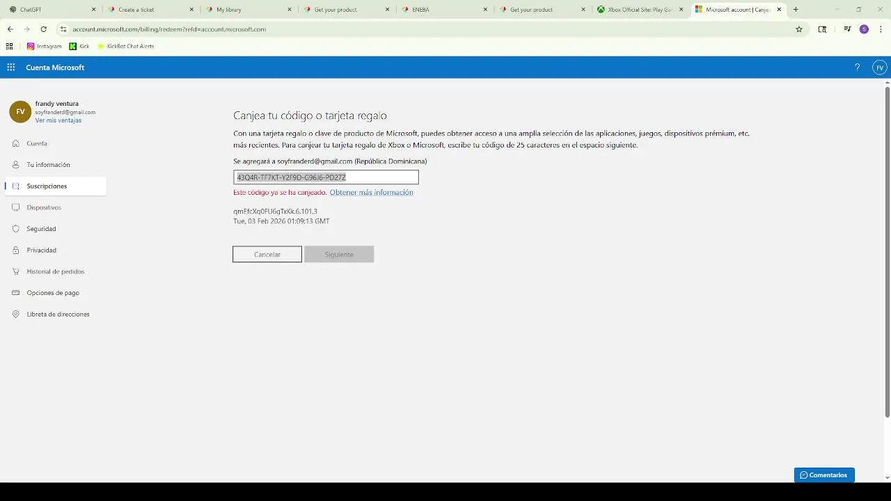The width and height of the screenshot is (891, 501).
Task: Reload the page
Action: click(x=43, y=29)
